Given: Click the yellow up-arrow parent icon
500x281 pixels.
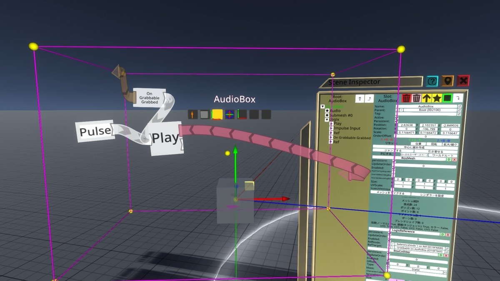Looking at the screenshot, I should click(427, 98).
